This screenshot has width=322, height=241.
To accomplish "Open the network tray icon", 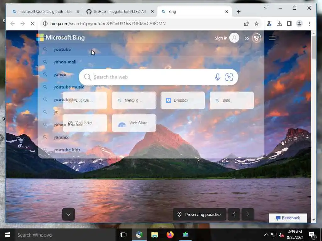I will (274, 235).
